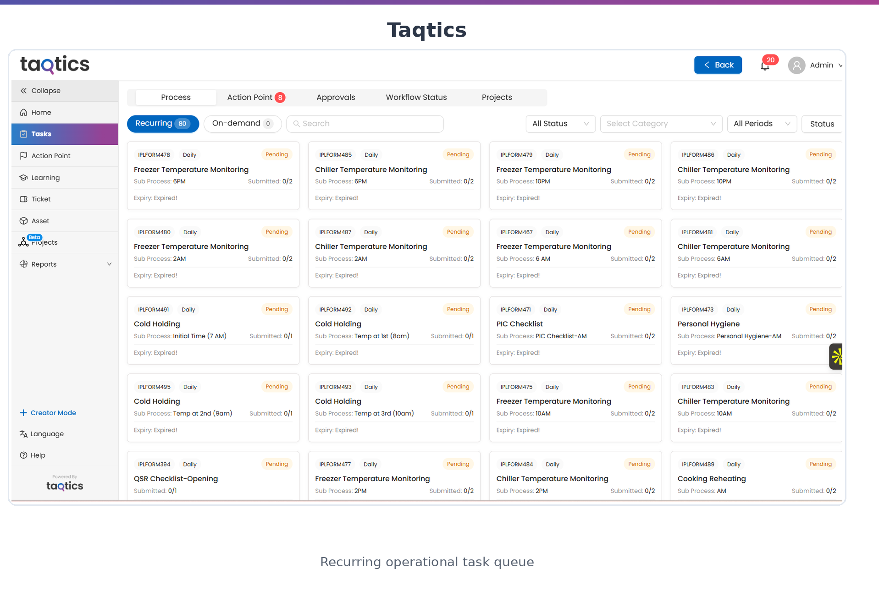The width and height of the screenshot is (879, 591).
Task: Click the Admin user avatar icon
Action: point(796,65)
